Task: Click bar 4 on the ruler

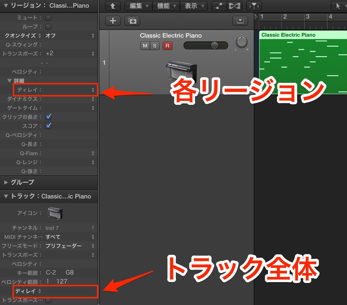Action: click(331, 16)
